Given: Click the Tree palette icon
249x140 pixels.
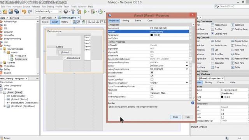Looking at the screenshot, I should [212, 67].
